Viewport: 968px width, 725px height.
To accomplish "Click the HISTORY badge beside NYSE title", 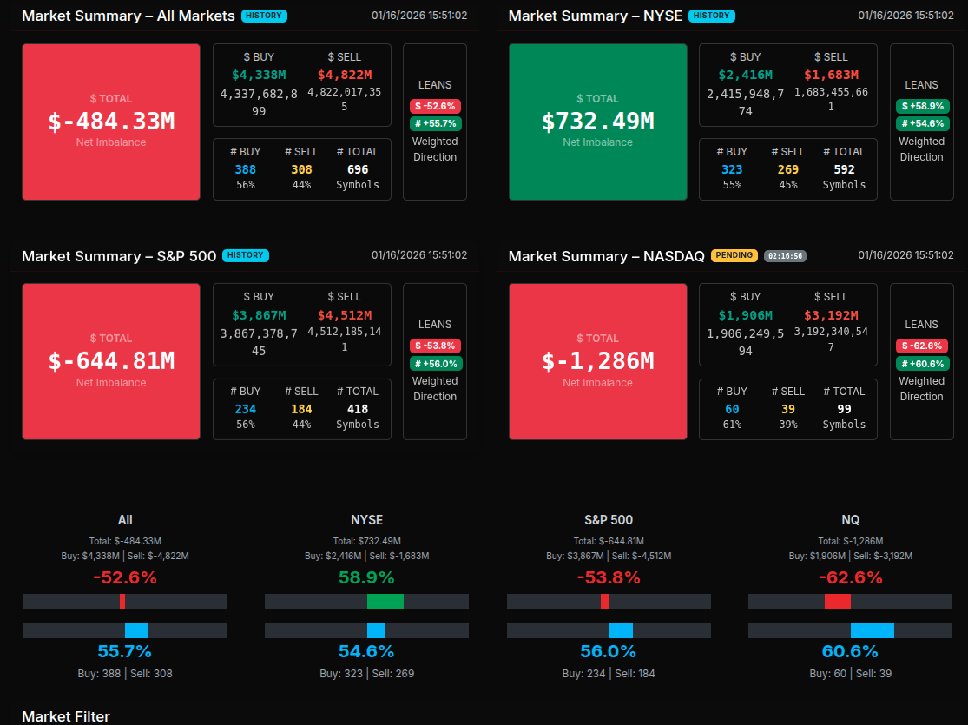I will coord(711,16).
